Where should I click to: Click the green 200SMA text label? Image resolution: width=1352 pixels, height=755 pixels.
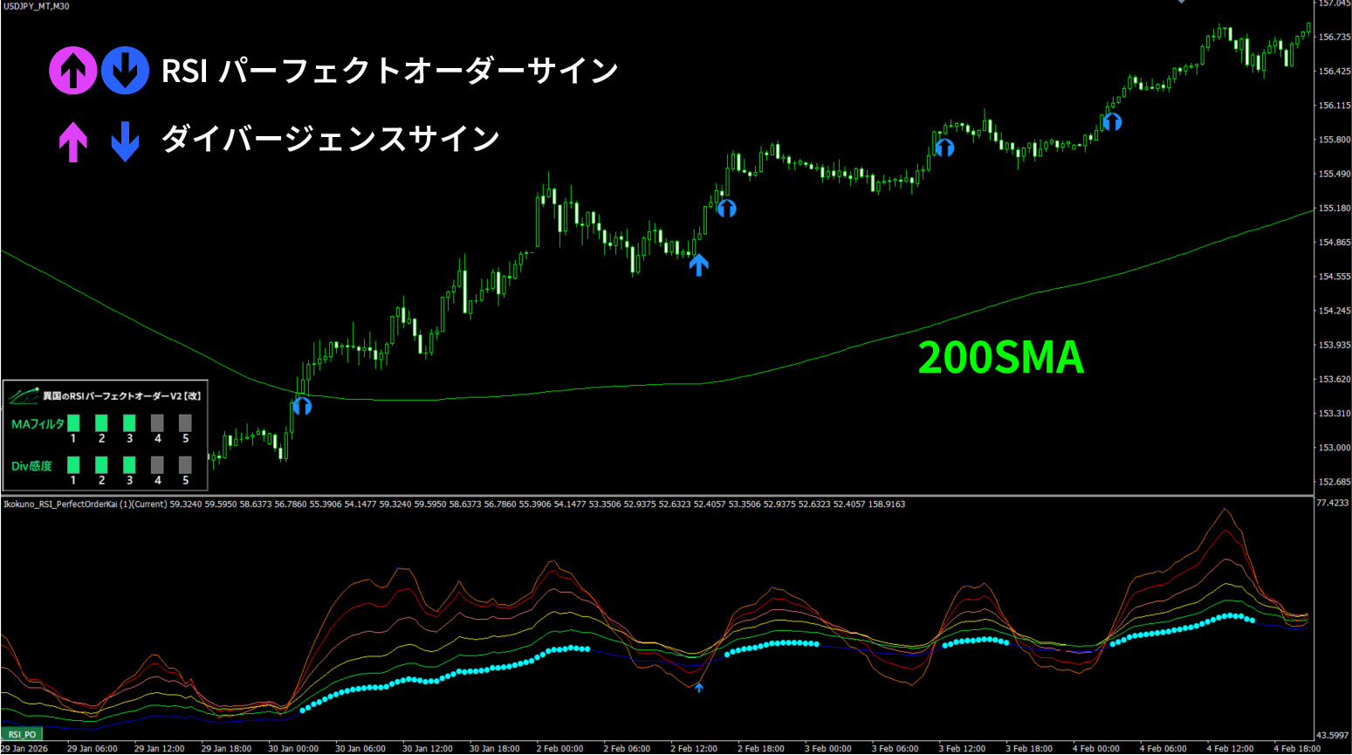click(1000, 358)
